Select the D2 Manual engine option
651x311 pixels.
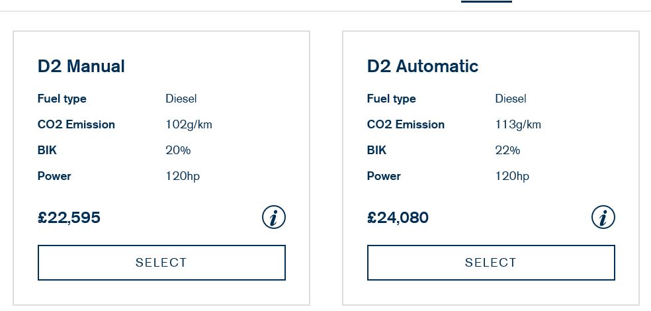click(161, 263)
